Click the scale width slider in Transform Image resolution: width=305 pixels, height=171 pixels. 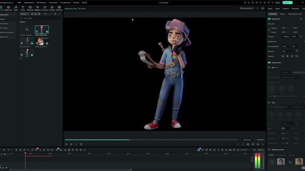coord(286,28)
